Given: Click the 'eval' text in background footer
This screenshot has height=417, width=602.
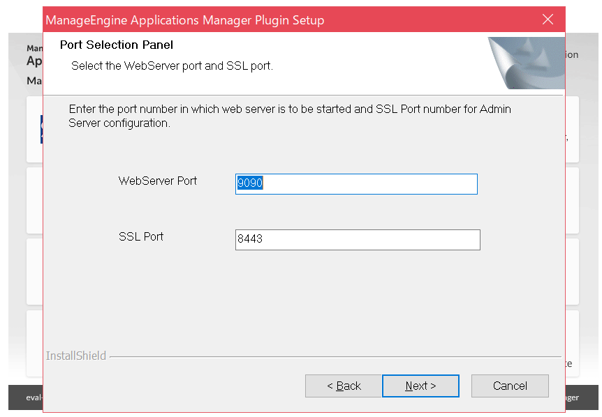Looking at the screenshot, I should coord(34,397).
